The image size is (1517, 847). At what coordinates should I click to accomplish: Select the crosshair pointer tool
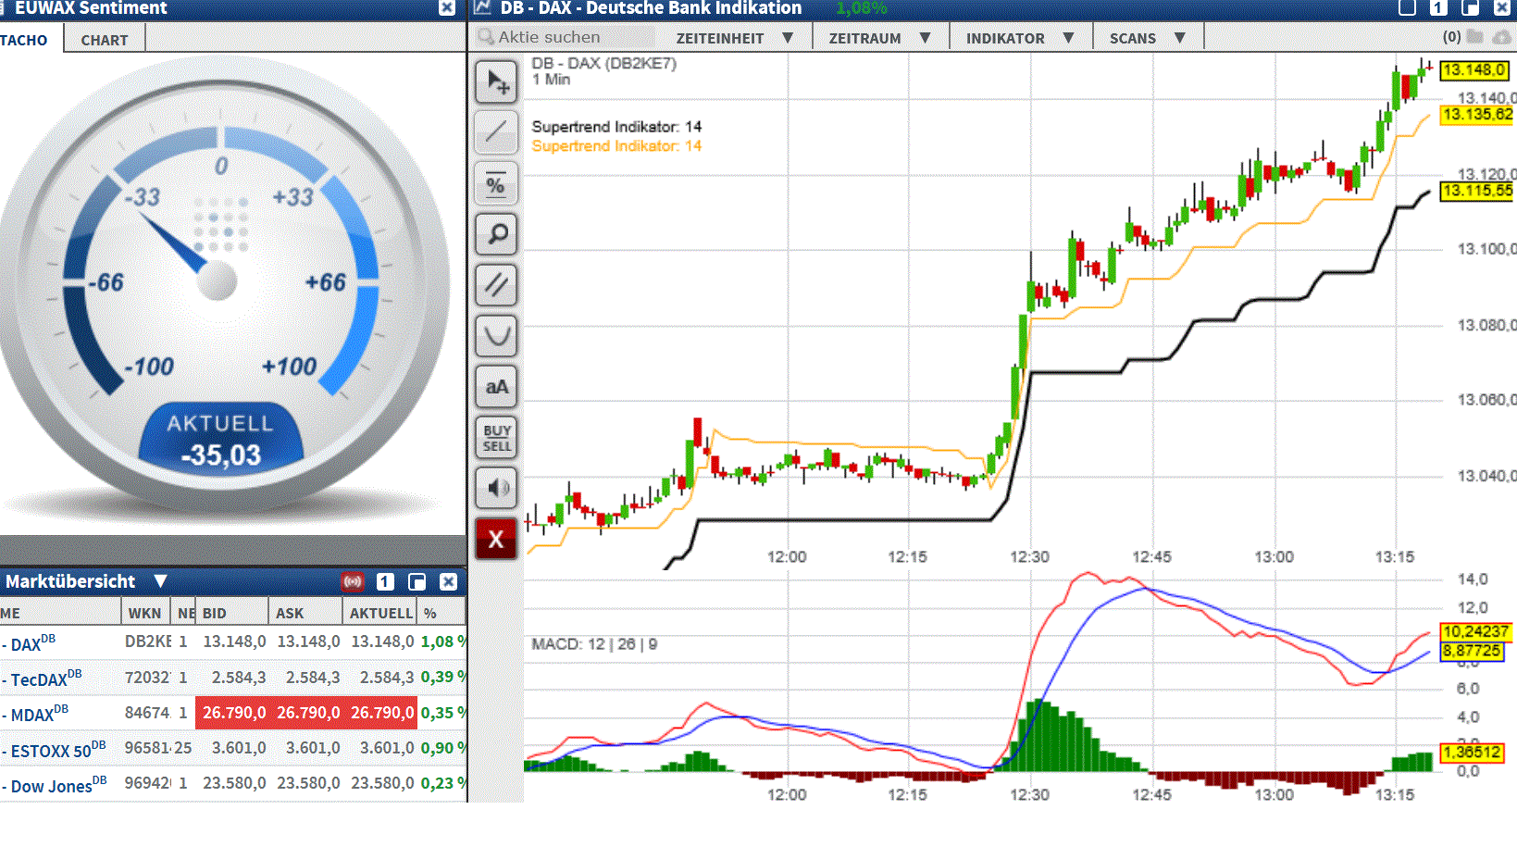(496, 81)
